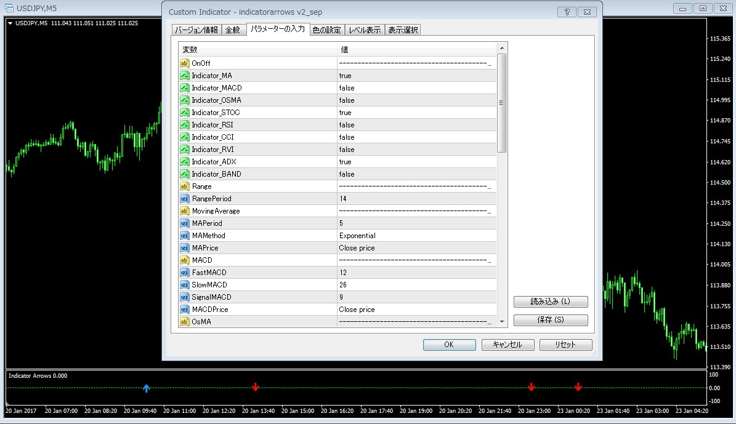Open the 表示選択 tab

pos(403,30)
